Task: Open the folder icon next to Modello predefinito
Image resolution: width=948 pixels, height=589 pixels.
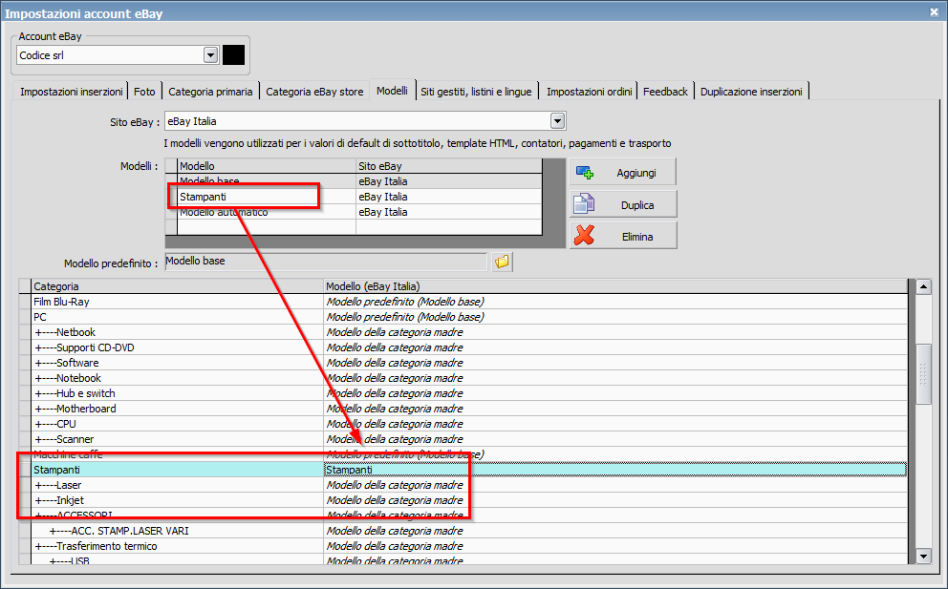Action: tap(502, 263)
